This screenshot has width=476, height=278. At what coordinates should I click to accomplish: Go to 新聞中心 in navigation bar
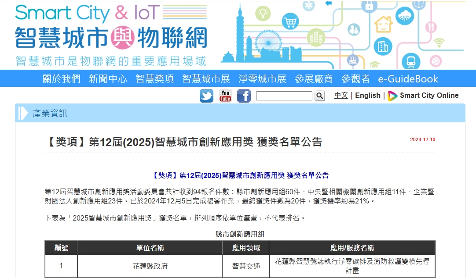108,79
